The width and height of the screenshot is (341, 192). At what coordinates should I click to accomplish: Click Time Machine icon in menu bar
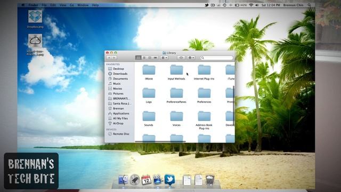pos(224,5)
